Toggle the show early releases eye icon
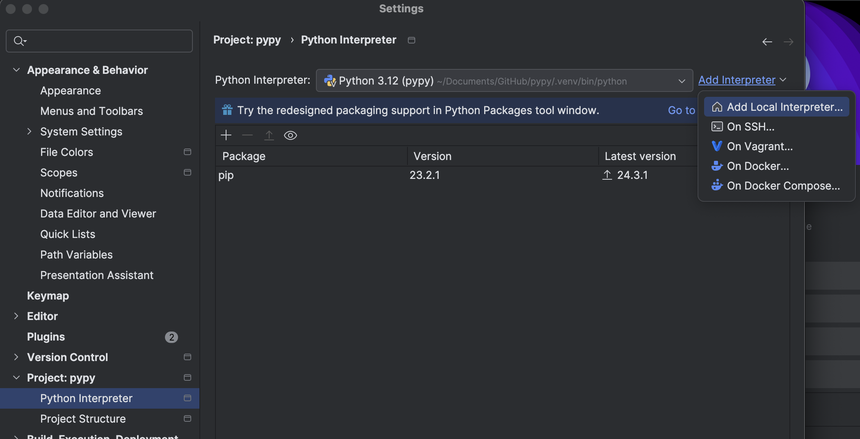 tap(290, 135)
